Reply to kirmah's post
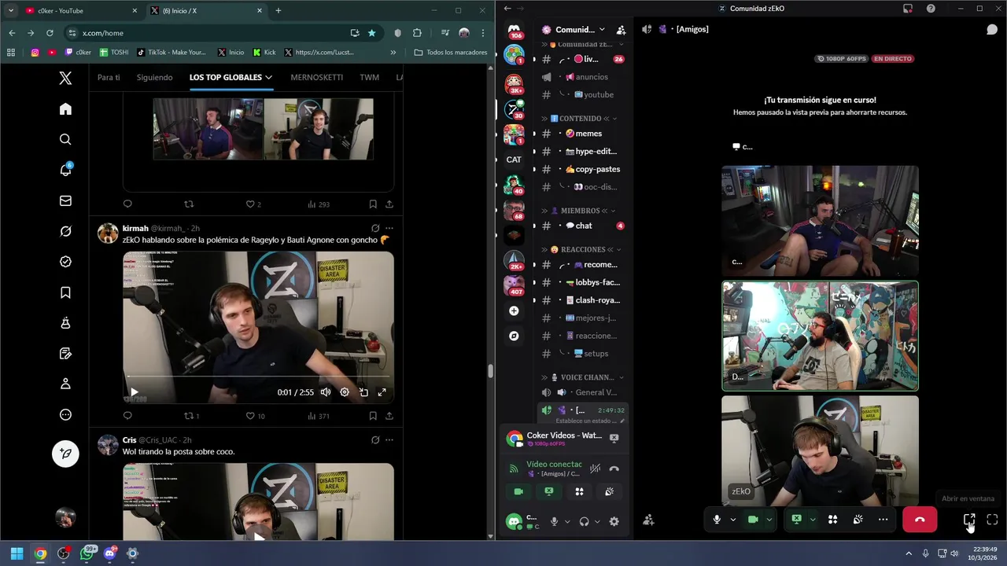Screen dimensions: 1007x566 click(127, 416)
